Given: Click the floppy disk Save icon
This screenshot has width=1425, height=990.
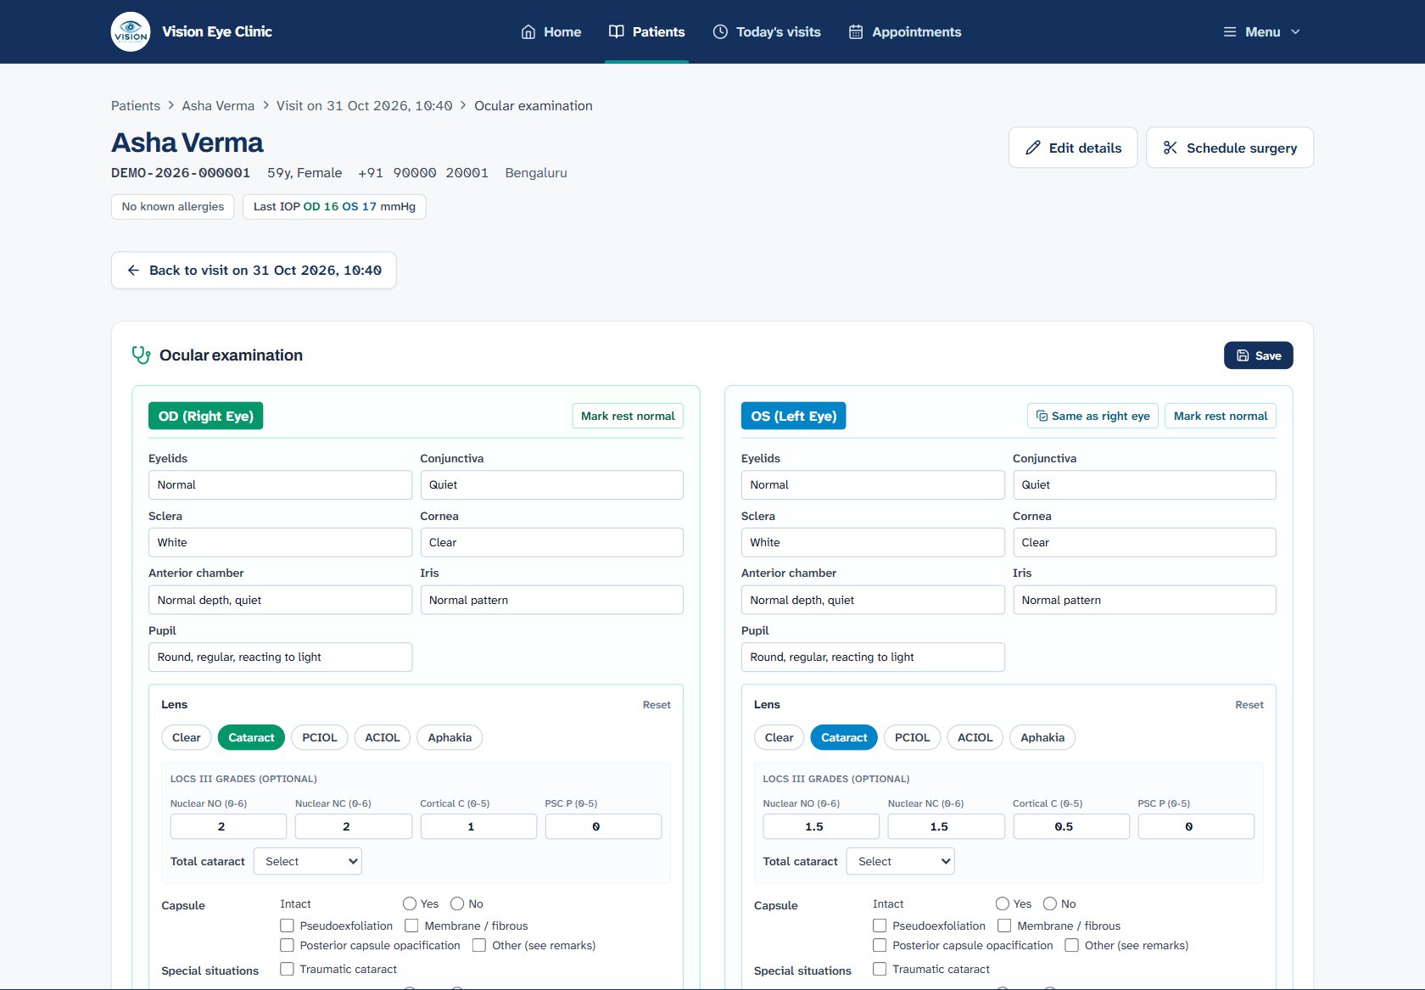Looking at the screenshot, I should pos(1243,355).
